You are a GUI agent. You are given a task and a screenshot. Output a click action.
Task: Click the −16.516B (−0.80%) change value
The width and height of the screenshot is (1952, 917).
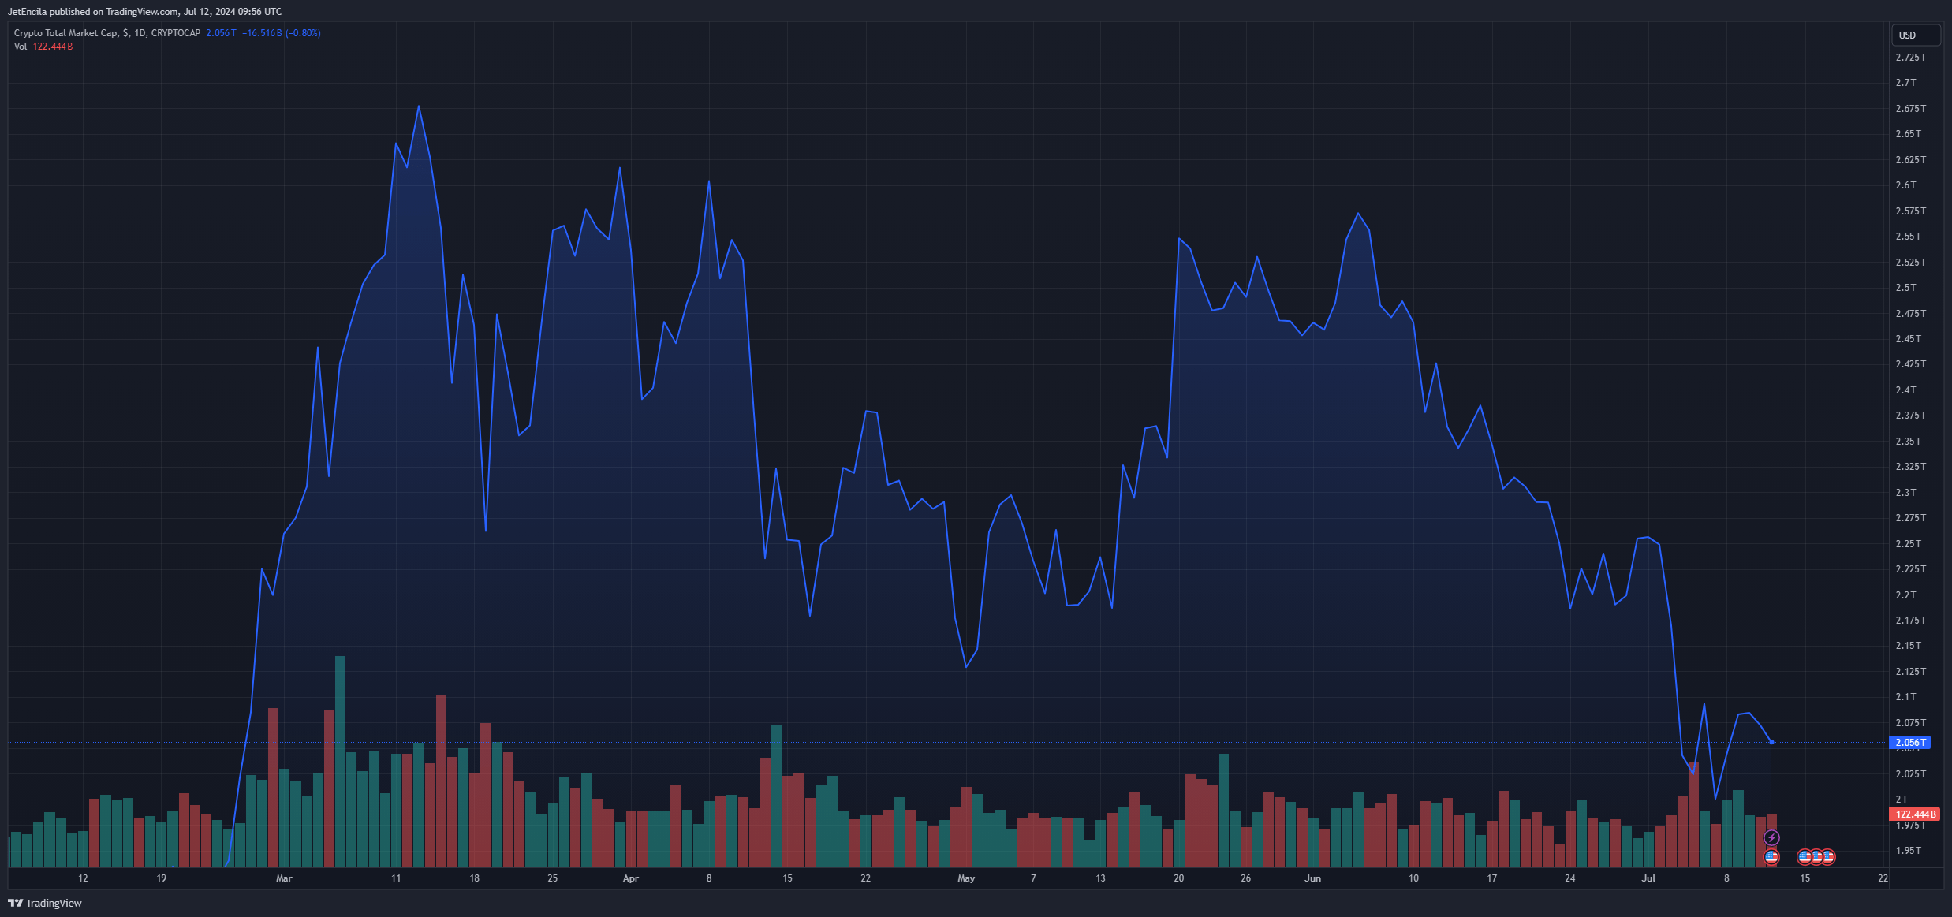point(281,33)
